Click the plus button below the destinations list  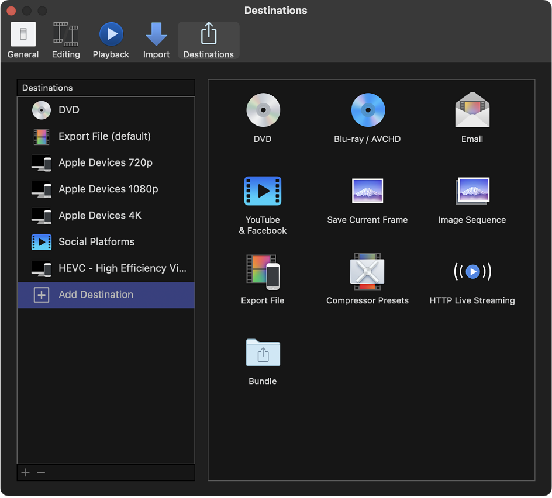tap(25, 472)
